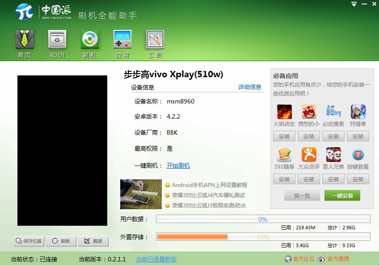Install the 狩猎者 app
Image resolution: width=379 pixels, height=265 pixels.
point(358,136)
